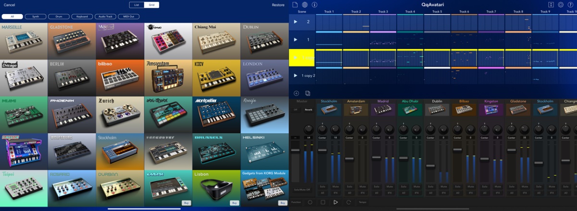
Task: Pick the Chiang Mai synth gadget thumbnail
Action: tap(216, 41)
